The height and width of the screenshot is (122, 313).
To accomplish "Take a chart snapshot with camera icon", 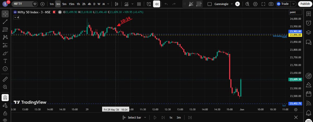I will click(271, 4).
